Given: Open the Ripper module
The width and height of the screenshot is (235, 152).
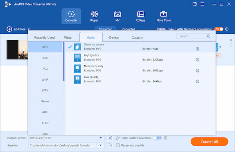Looking at the screenshot, I should [94, 16].
